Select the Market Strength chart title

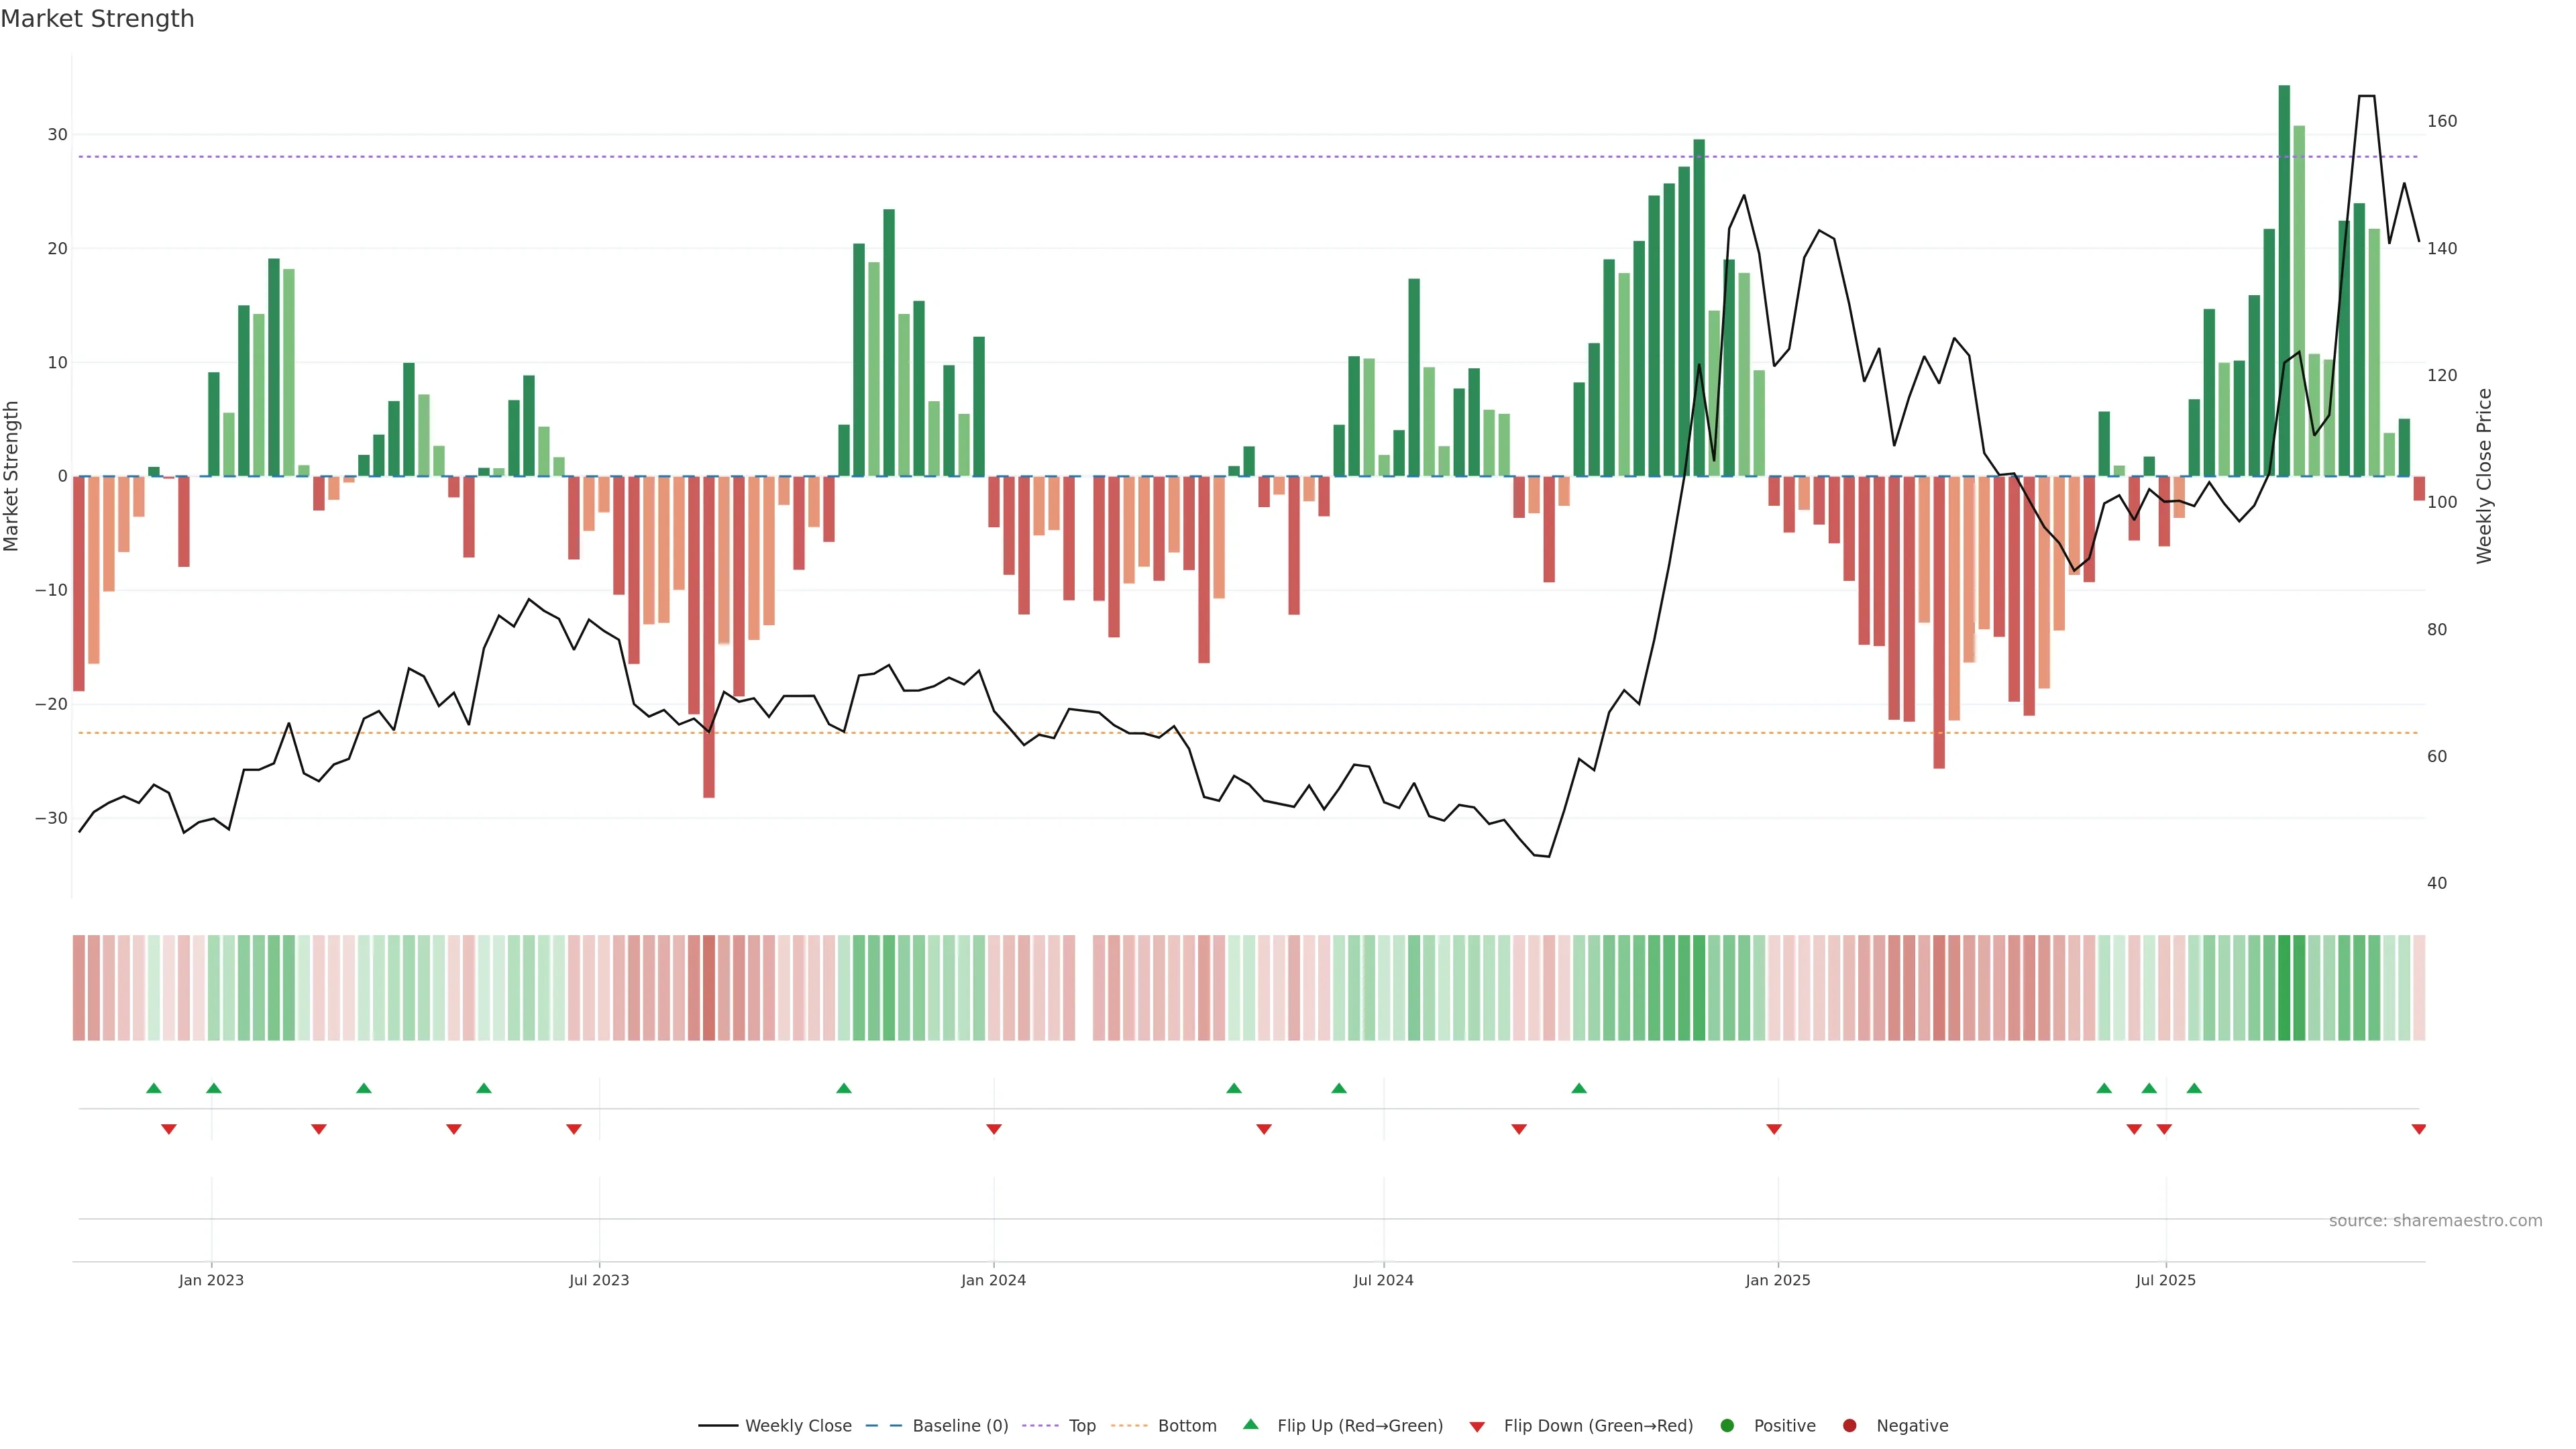point(97,19)
